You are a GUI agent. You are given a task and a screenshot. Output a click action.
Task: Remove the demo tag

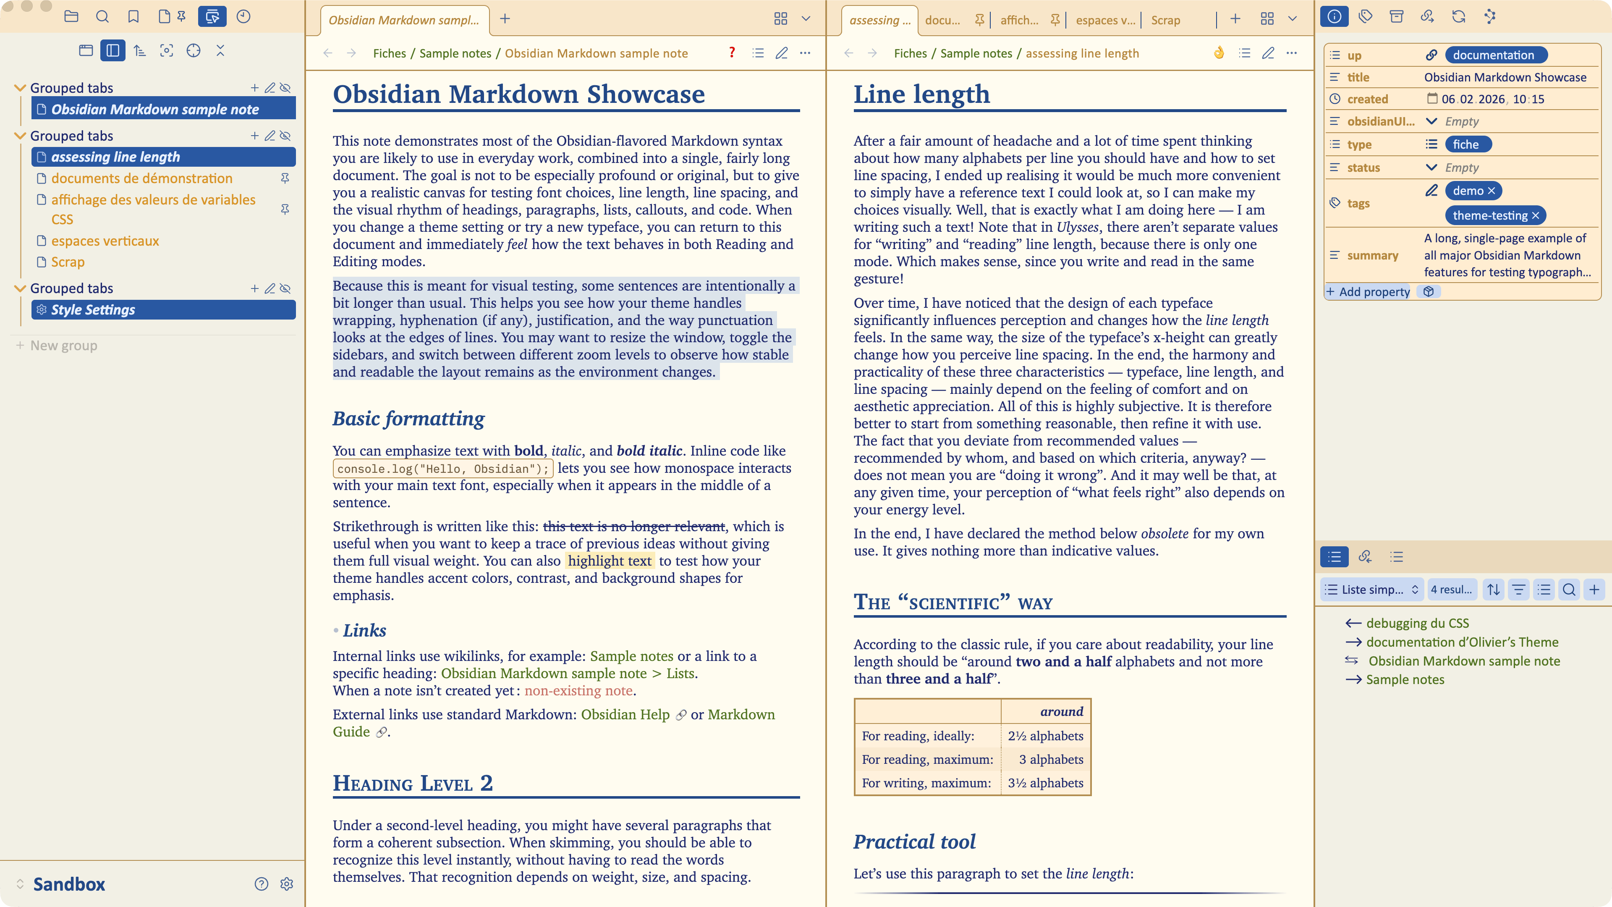[1491, 190]
